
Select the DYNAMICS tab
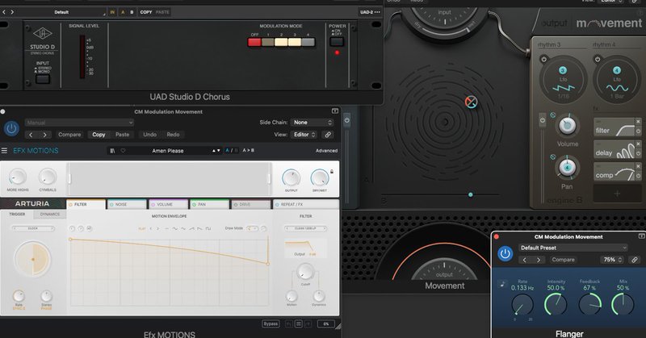click(x=50, y=215)
